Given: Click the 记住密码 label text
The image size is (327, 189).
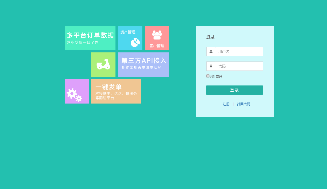Looking at the screenshot, I should (x=216, y=76).
